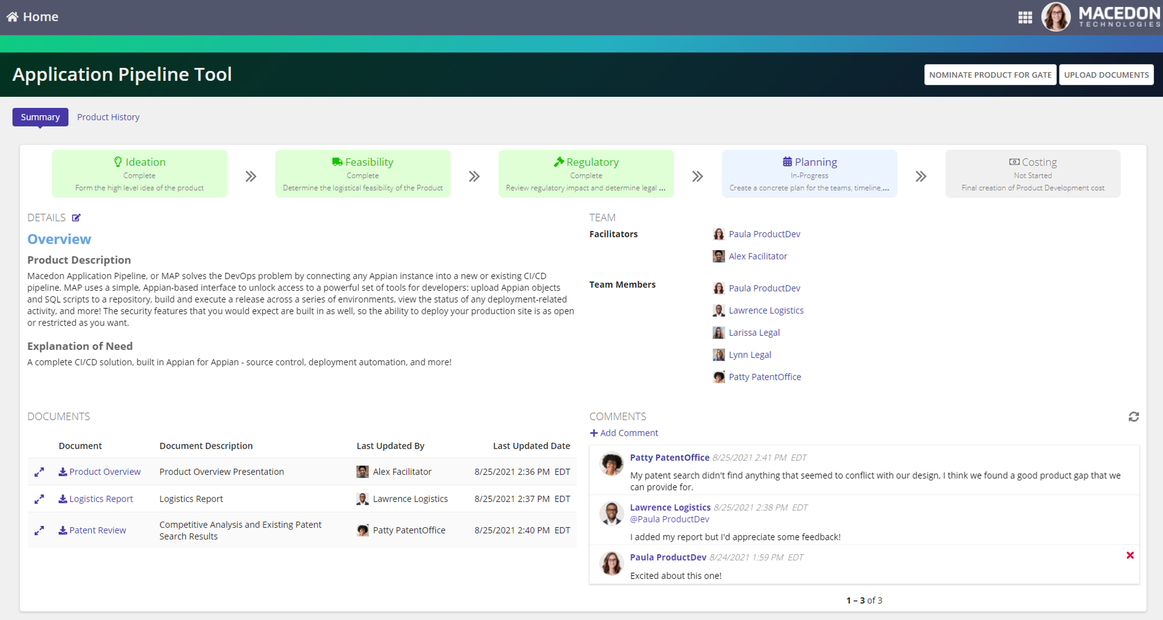Refresh the comments list
Viewport: 1163px width, 620px height.
pyautogui.click(x=1133, y=417)
